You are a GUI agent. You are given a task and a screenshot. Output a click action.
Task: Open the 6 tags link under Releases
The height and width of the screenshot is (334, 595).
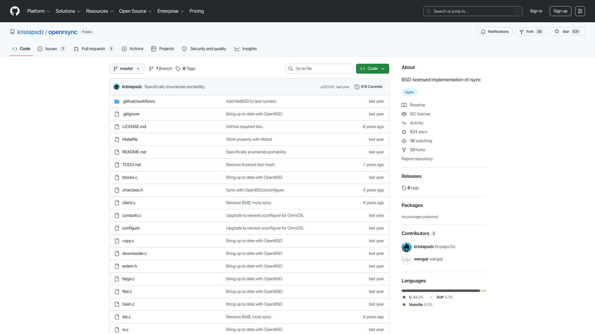coord(410,188)
